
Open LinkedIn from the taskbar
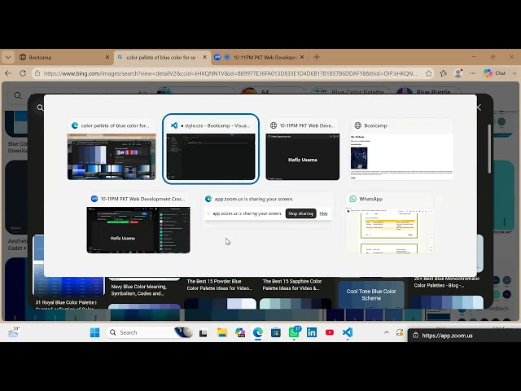(x=312, y=332)
